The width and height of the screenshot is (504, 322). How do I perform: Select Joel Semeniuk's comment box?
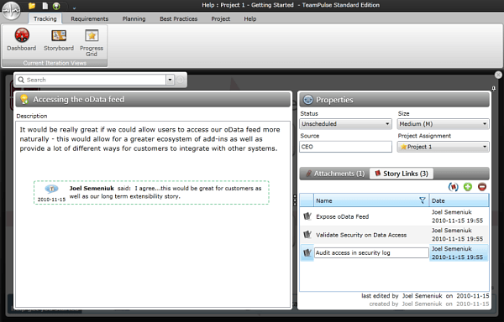(x=151, y=192)
